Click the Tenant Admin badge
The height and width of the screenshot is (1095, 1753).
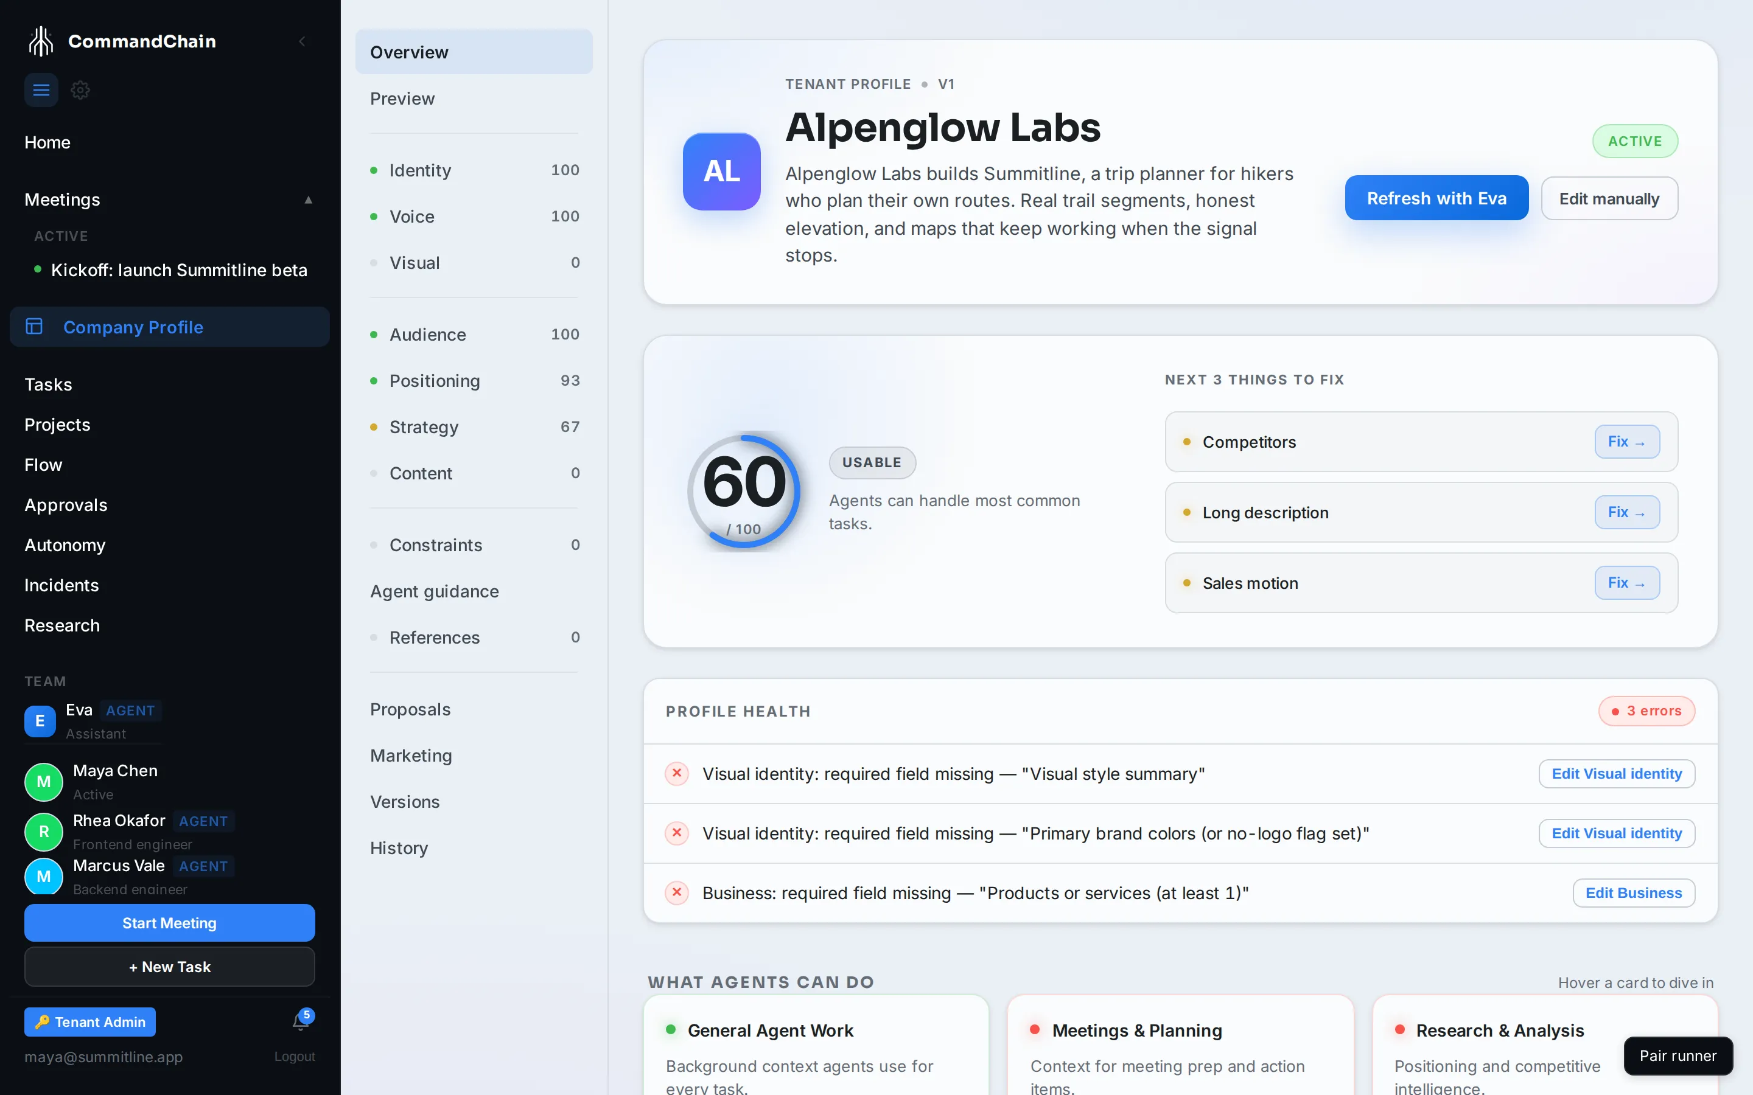(90, 1022)
